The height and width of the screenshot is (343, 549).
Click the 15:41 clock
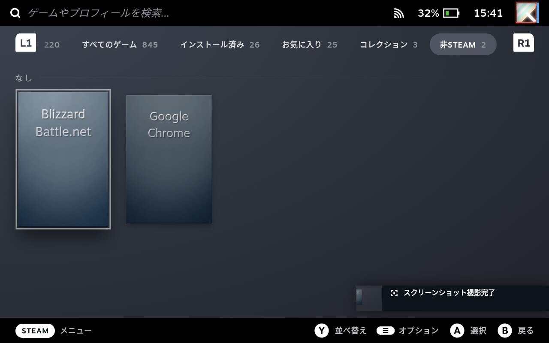(488, 13)
